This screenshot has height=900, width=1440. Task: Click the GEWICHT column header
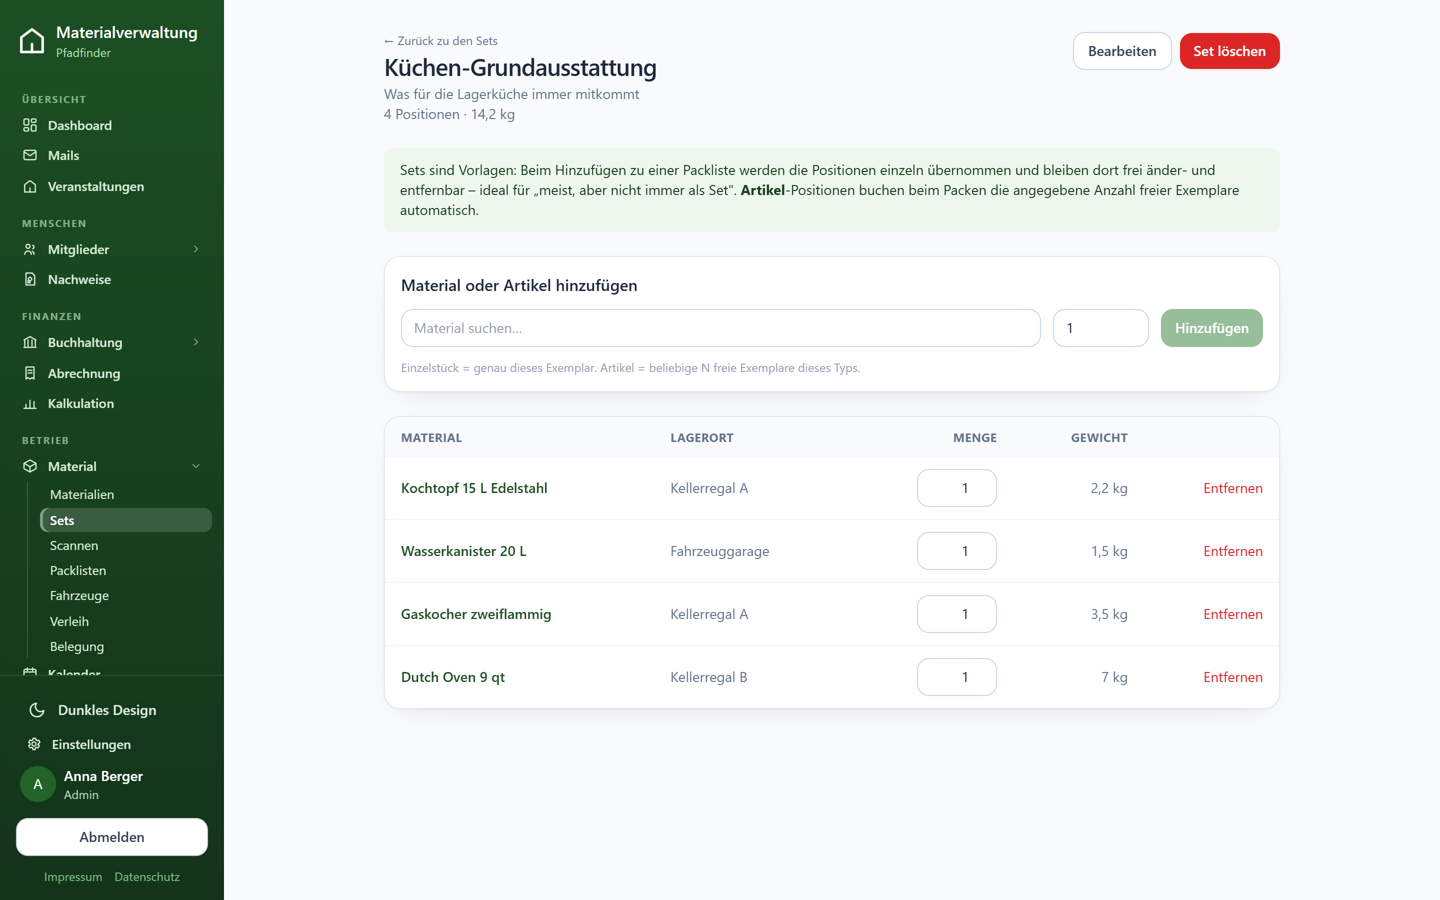point(1099,437)
